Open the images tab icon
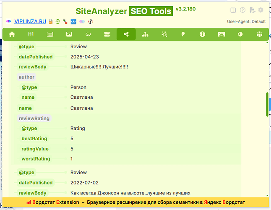 point(69,34)
